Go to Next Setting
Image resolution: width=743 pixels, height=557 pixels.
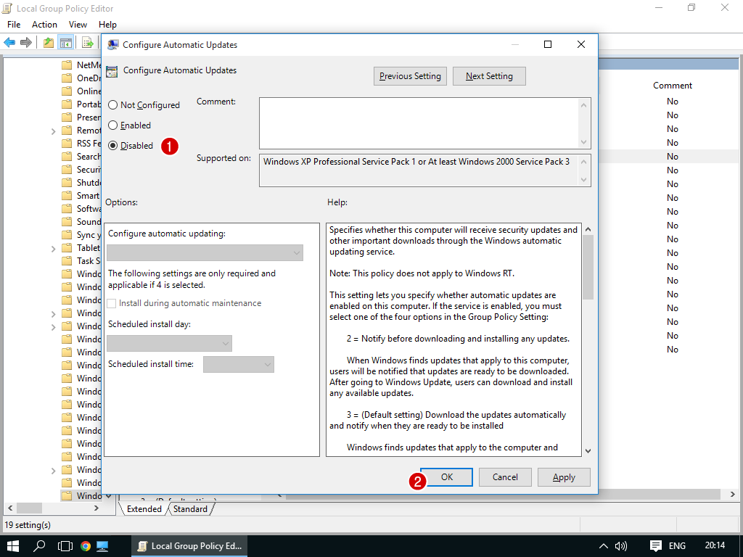[489, 76]
